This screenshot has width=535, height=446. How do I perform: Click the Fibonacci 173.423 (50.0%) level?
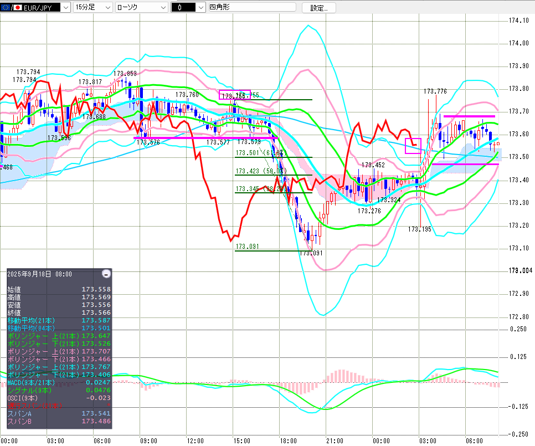(274, 175)
